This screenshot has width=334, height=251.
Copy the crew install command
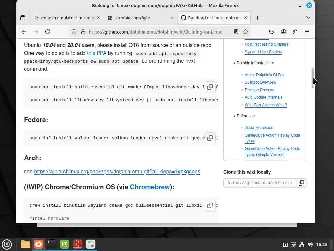coord(210,205)
